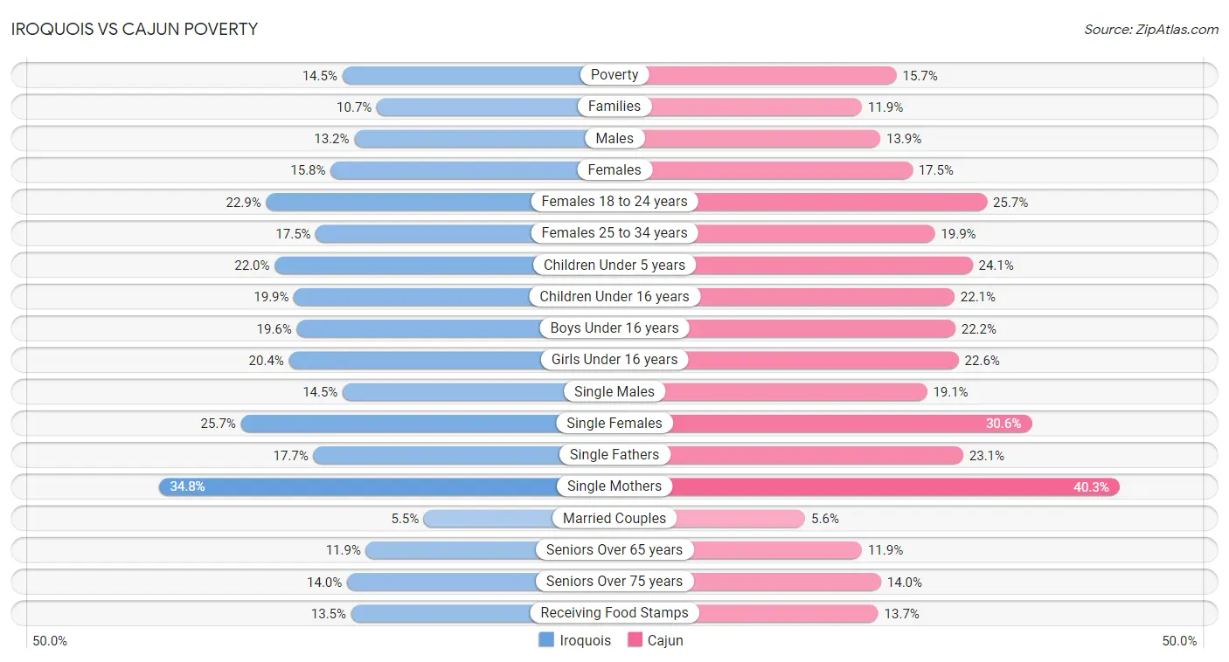Select the Poverty category label
The image size is (1229, 662).
tap(614, 75)
